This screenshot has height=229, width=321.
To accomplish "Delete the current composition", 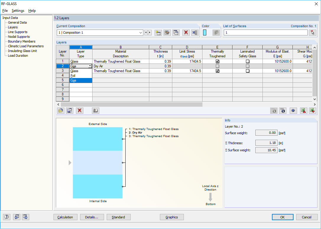I will click(186, 33).
